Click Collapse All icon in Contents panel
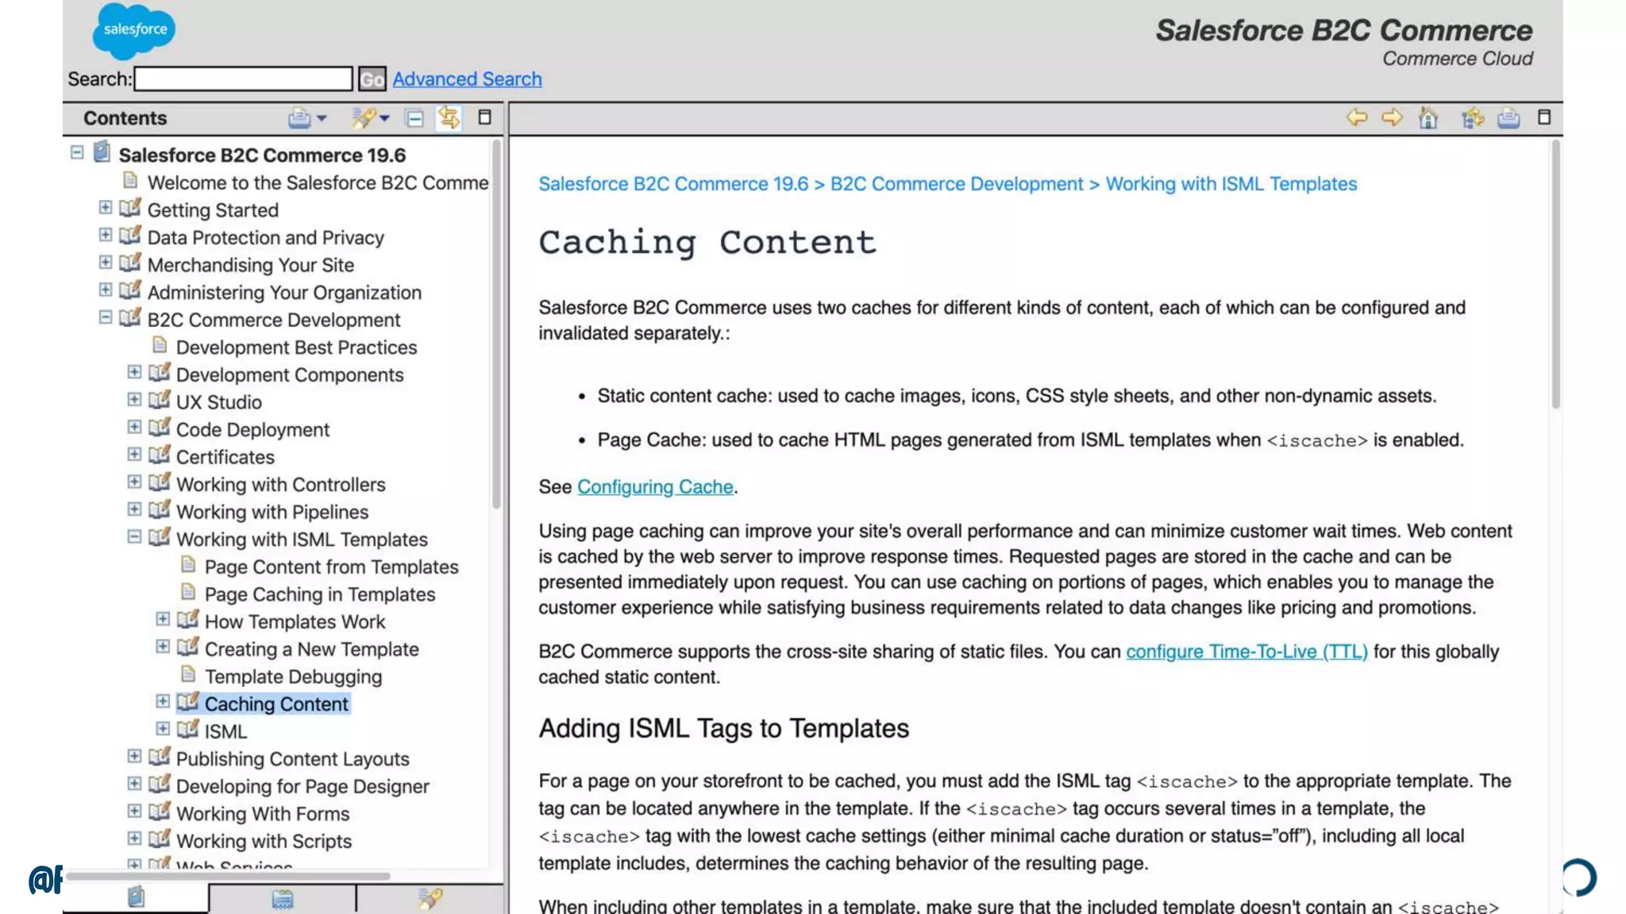Image resolution: width=1626 pixels, height=914 pixels. [x=414, y=118]
